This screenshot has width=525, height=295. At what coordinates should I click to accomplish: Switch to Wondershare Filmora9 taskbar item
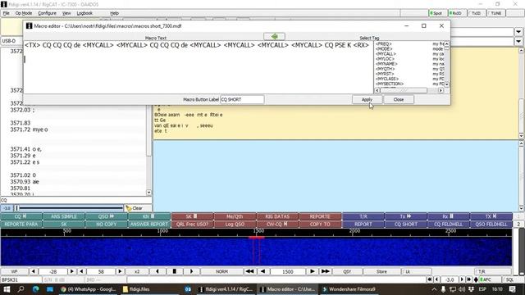tap(349, 289)
